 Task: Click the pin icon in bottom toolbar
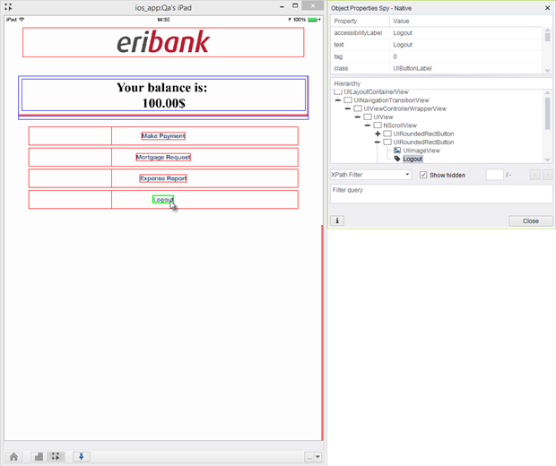[x=82, y=456]
